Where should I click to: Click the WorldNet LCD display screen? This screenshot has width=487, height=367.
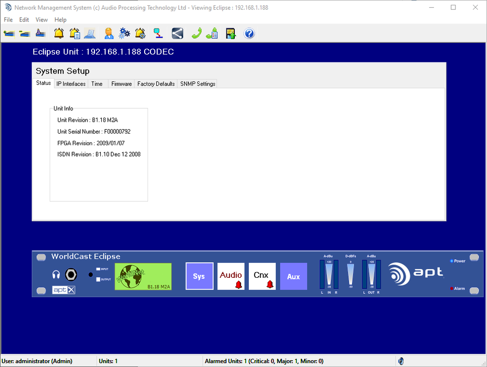click(x=143, y=276)
